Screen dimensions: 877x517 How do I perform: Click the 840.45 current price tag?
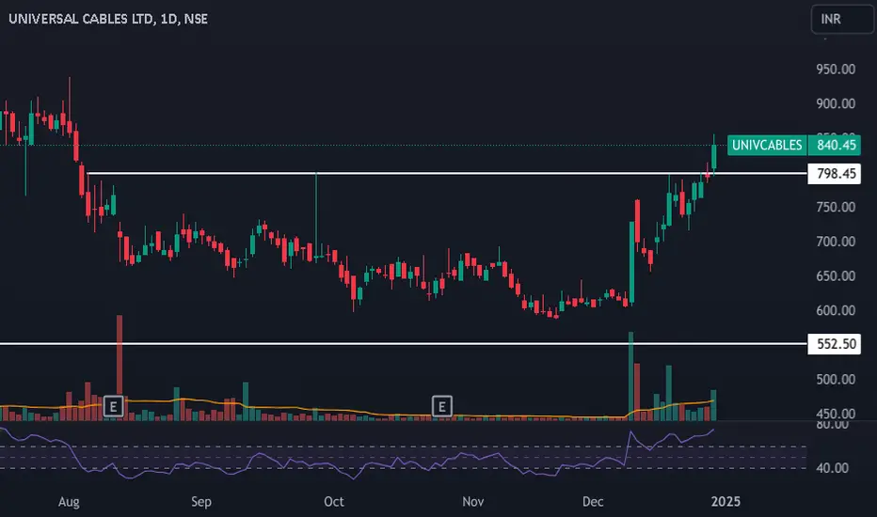click(x=835, y=146)
